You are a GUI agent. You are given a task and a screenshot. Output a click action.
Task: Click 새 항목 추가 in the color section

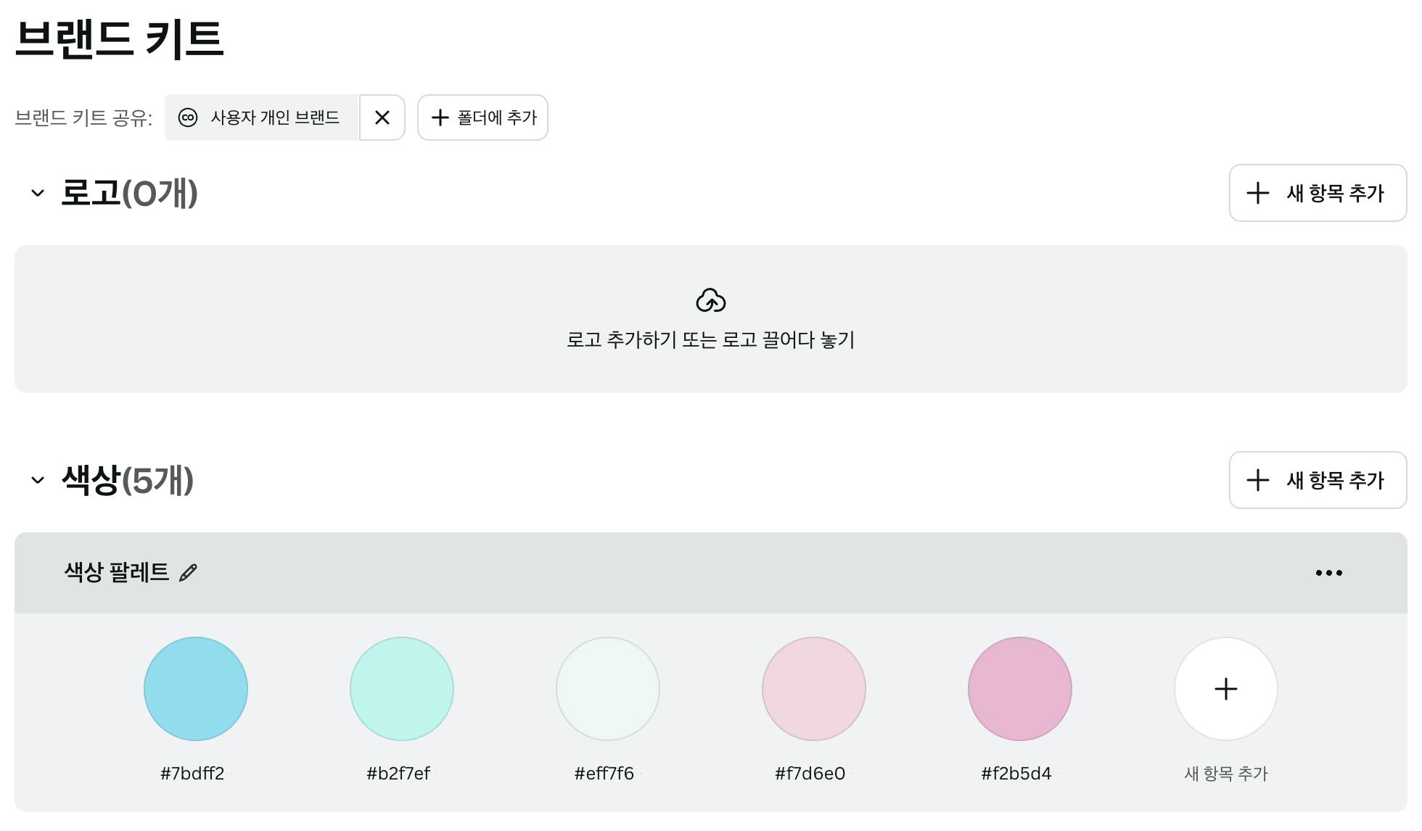coord(1318,480)
